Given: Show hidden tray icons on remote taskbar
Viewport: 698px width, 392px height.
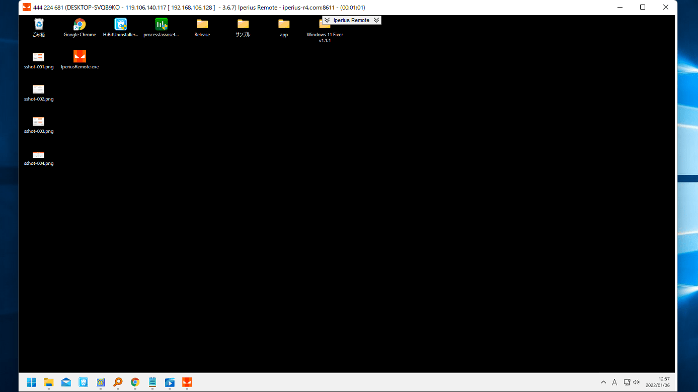Looking at the screenshot, I should click(x=604, y=382).
